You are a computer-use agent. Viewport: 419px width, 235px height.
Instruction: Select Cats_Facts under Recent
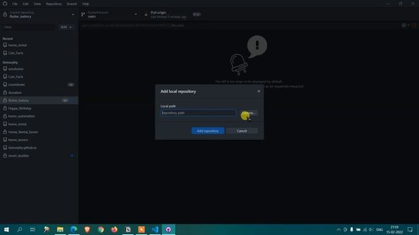(39, 53)
